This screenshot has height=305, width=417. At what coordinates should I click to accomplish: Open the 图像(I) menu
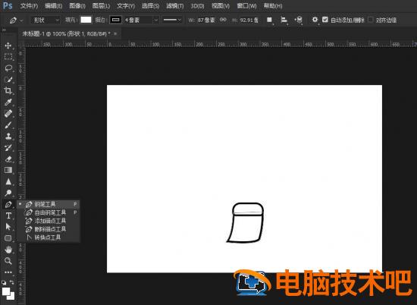(77, 6)
